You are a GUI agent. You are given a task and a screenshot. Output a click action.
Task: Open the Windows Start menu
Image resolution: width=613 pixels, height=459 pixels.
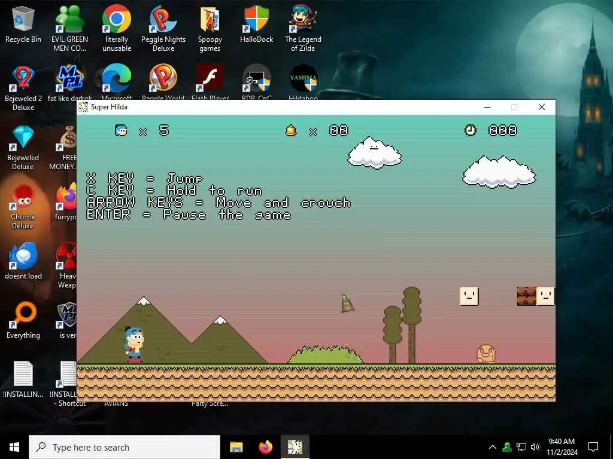pos(14,447)
